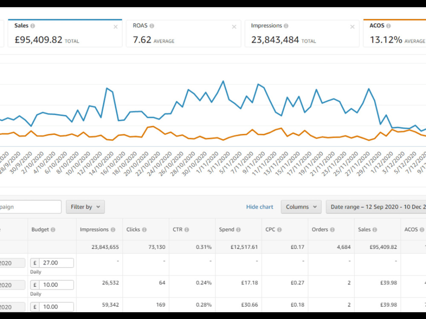Open the Date range picker
This screenshot has width=426, height=319.
pos(376,207)
